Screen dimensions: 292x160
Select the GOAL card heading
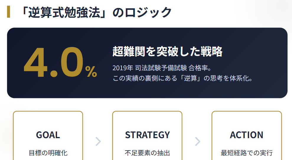[48, 135]
